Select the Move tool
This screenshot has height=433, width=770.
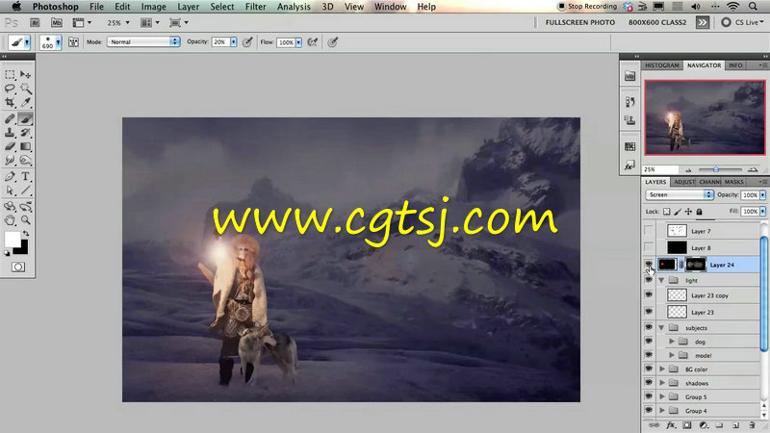26,75
